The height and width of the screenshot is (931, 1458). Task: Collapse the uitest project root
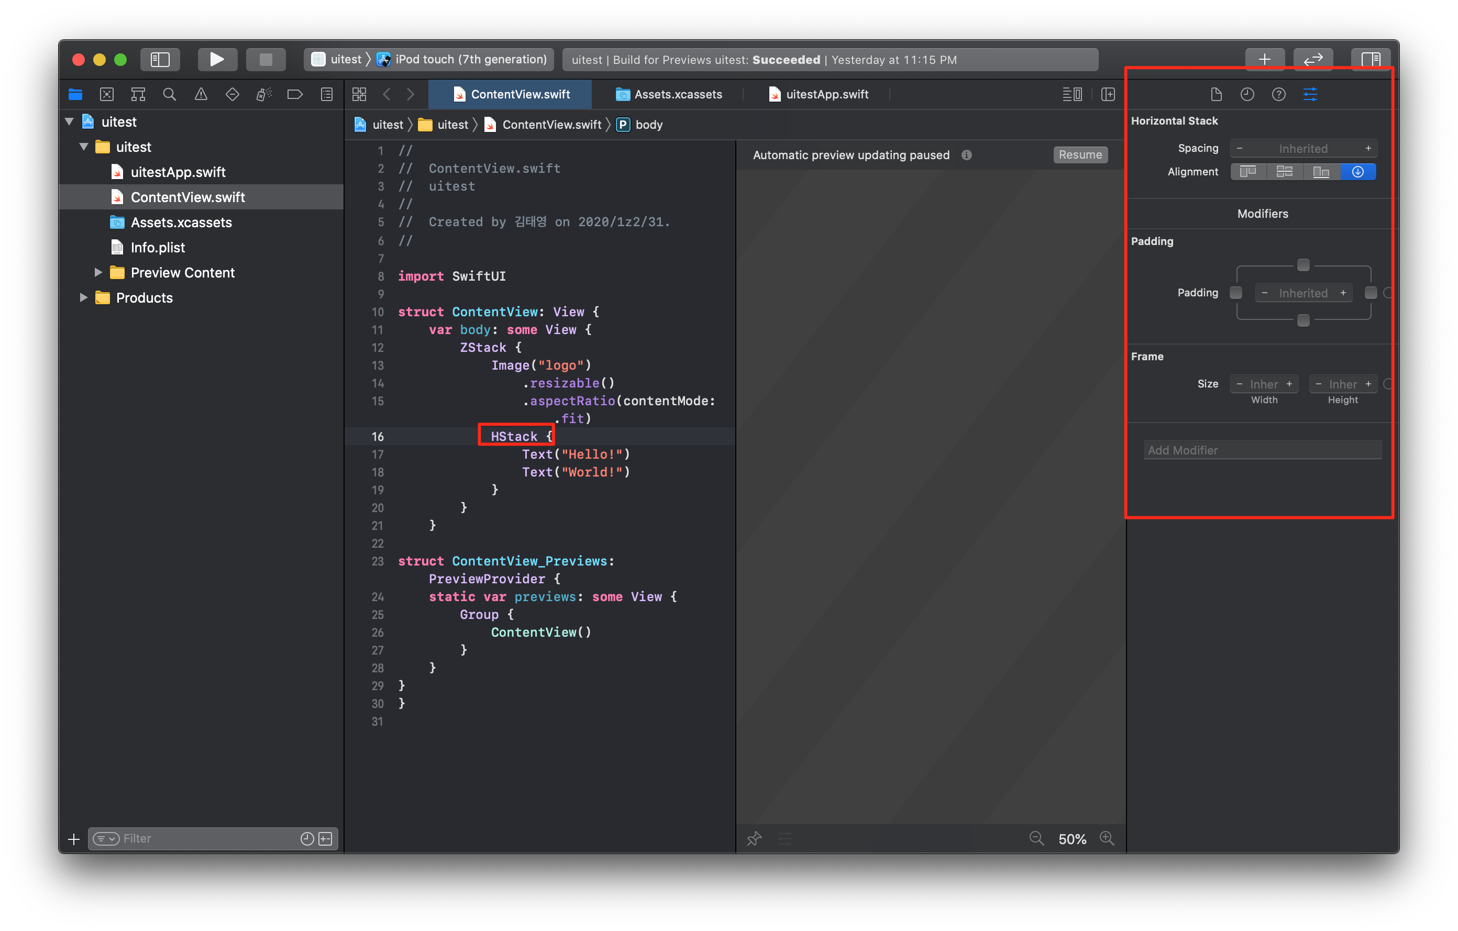[x=70, y=121]
